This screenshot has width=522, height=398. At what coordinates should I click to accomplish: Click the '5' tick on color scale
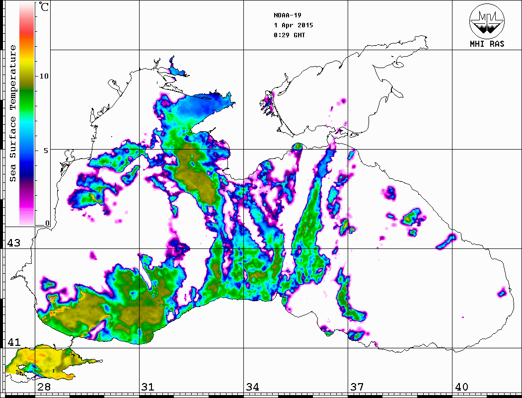(47, 151)
